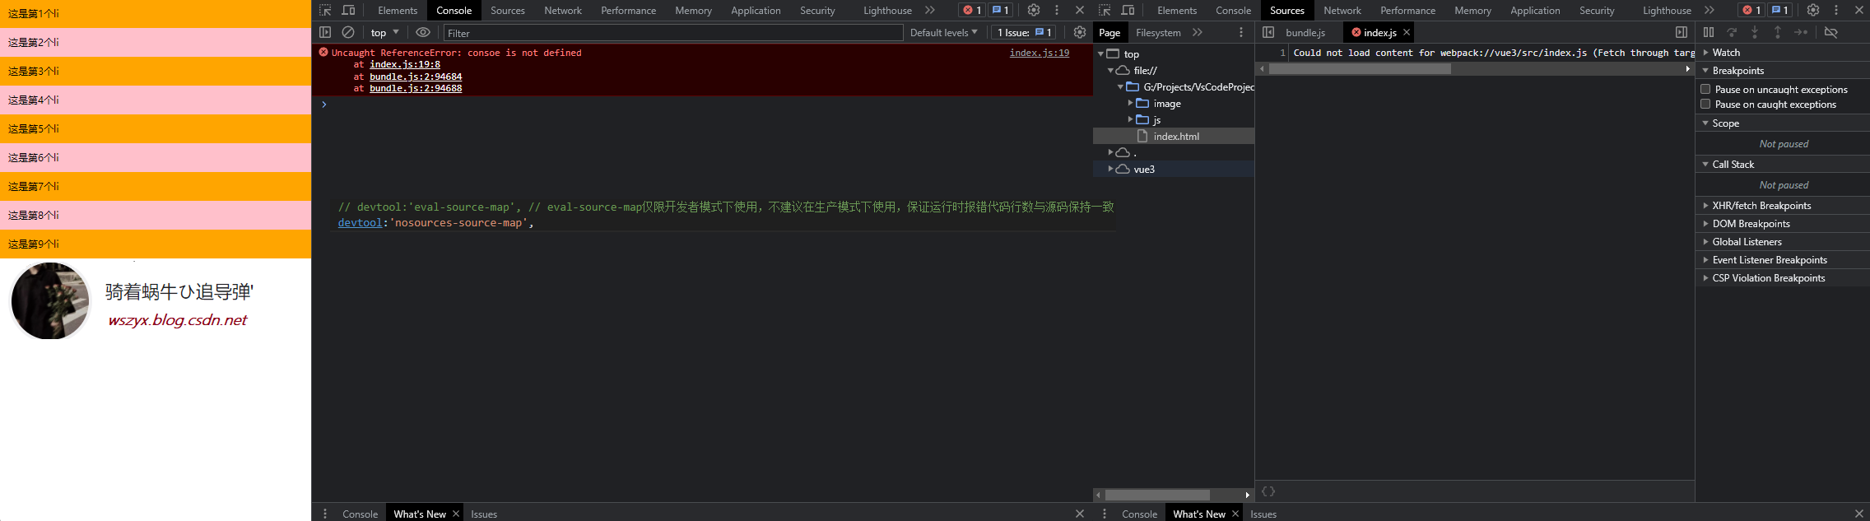Open bundle.js:2:94688 stack trace link
This screenshot has height=521, width=1870.
pyautogui.click(x=416, y=88)
